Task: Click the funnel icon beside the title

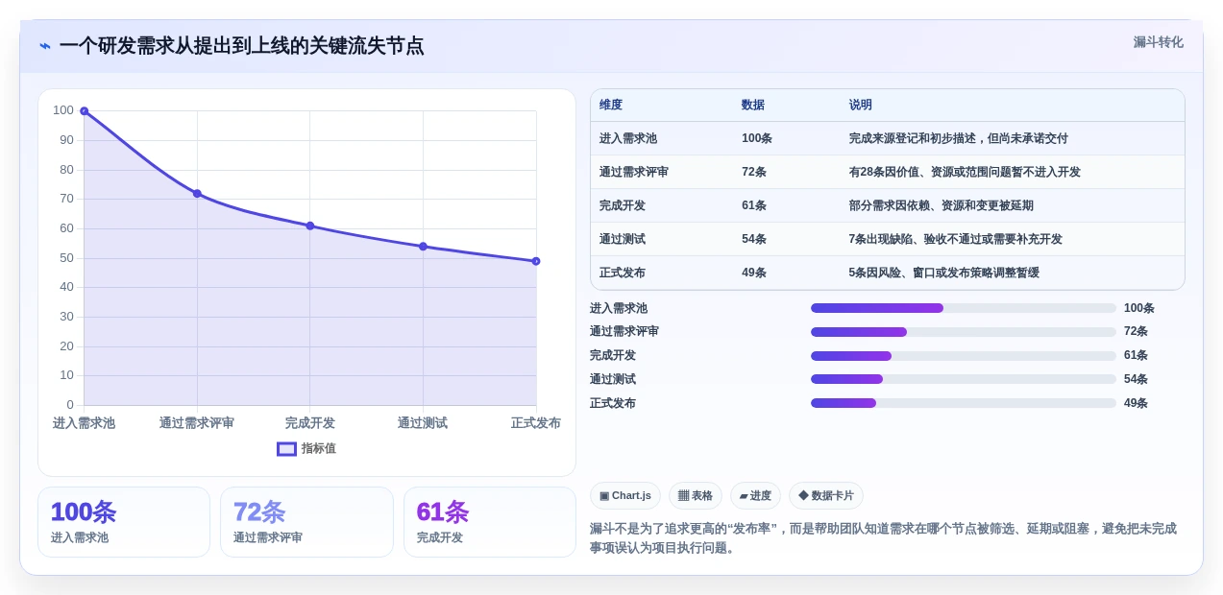Action: pos(45,46)
